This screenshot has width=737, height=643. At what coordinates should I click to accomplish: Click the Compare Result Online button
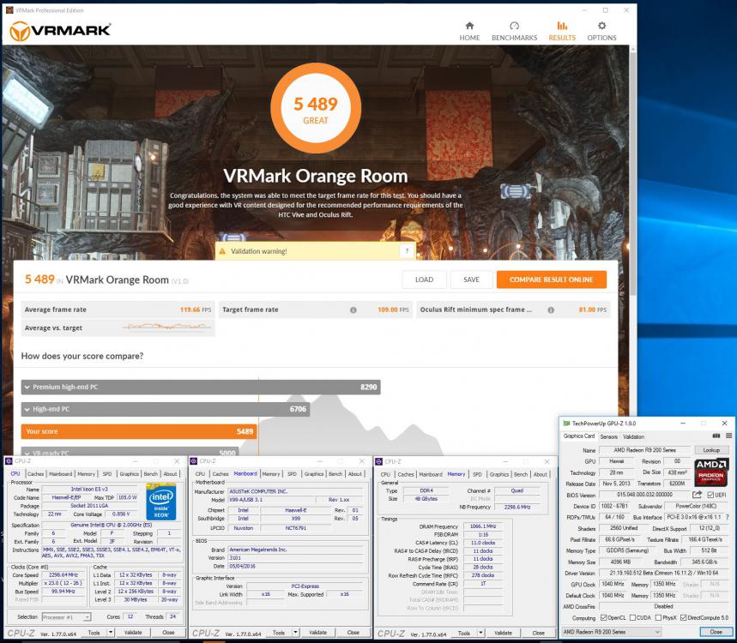(x=552, y=279)
